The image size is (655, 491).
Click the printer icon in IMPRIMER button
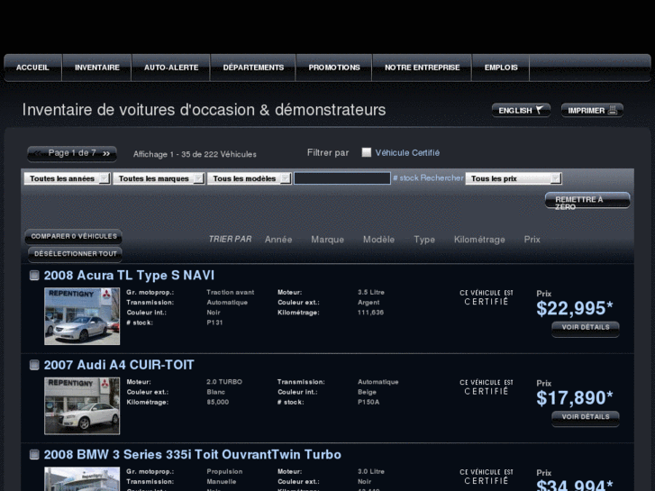pos(613,110)
